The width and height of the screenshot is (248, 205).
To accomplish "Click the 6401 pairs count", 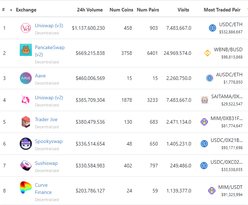I will (x=152, y=53).
